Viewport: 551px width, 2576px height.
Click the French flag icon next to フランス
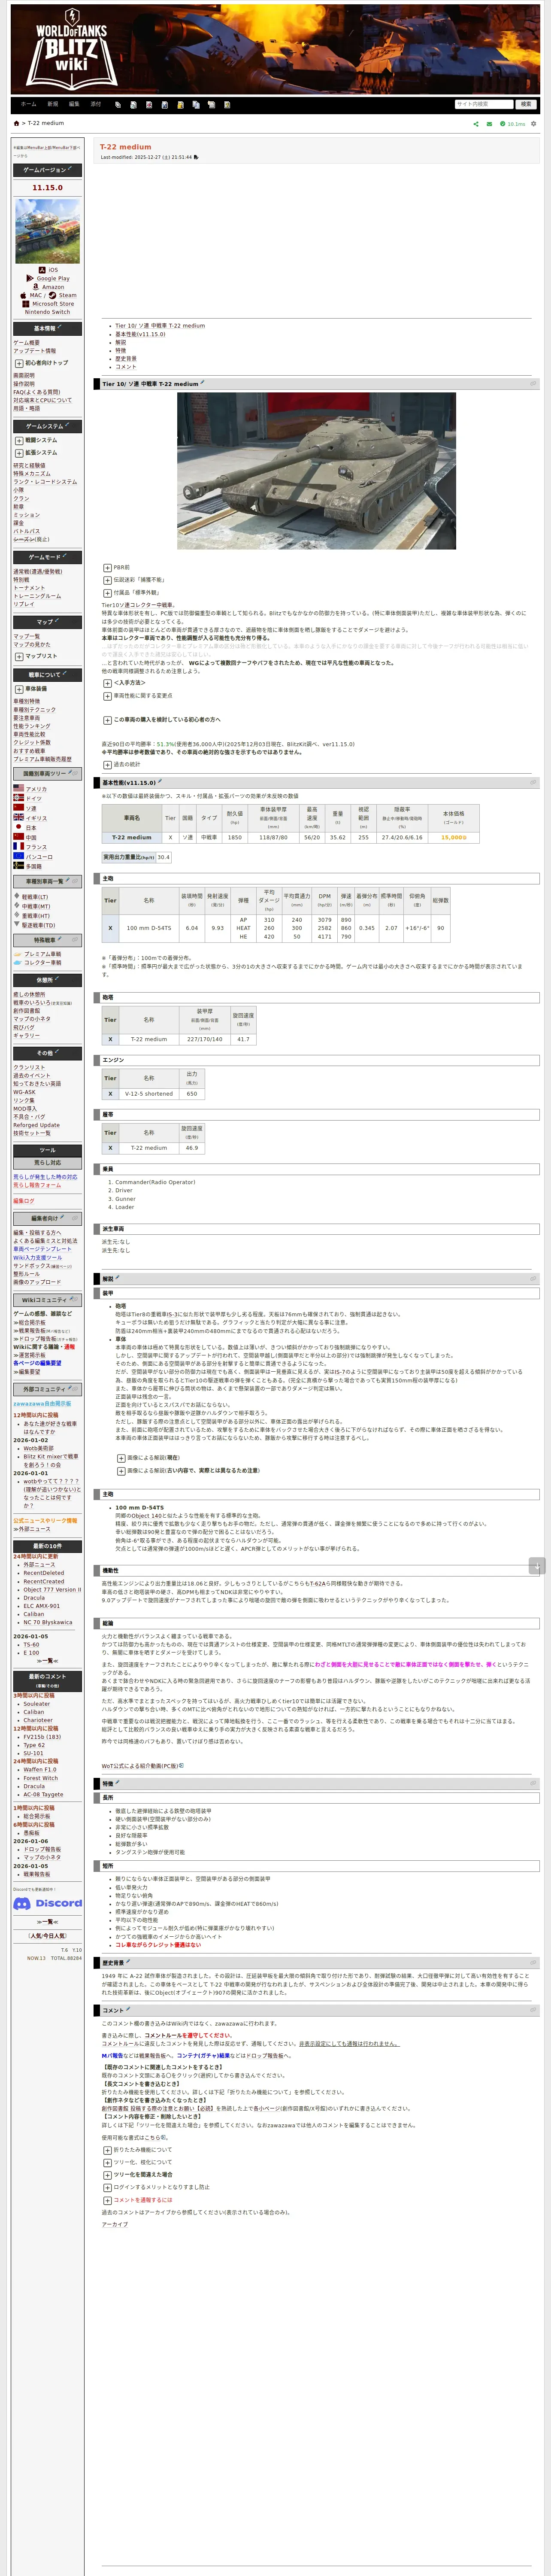pyautogui.click(x=18, y=846)
